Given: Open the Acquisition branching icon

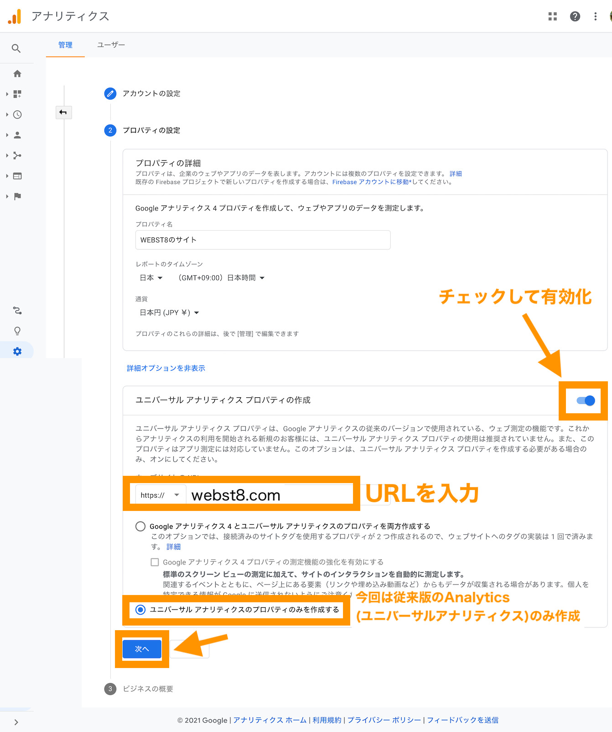Looking at the screenshot, I should [x=17, y=156].
